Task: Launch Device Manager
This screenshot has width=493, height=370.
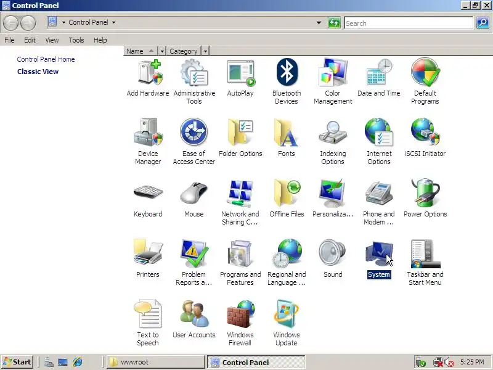Action: pyautogui.click(x=148, y=142)
